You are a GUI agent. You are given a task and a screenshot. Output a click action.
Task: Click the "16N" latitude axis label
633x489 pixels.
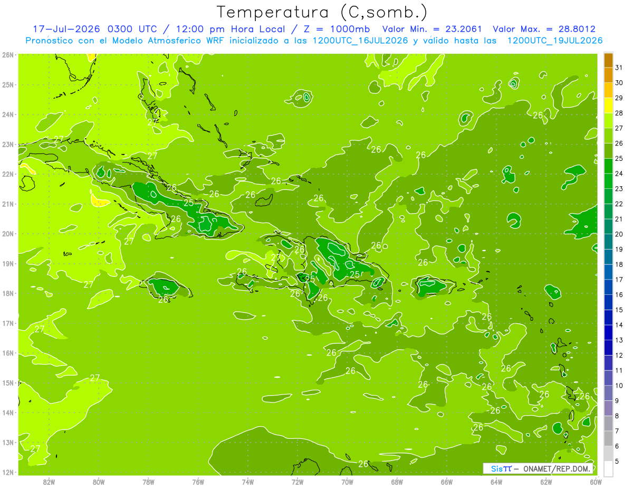(x=8, y=353)
